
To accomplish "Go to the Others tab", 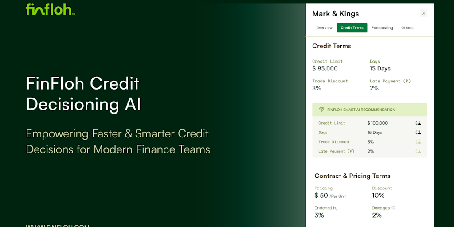I will [407, 28].
